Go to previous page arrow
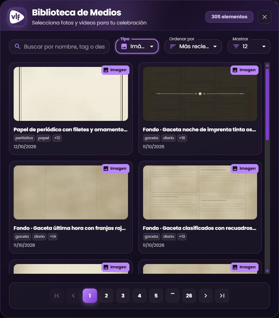 pyautogui.click(x=73, y=296)
